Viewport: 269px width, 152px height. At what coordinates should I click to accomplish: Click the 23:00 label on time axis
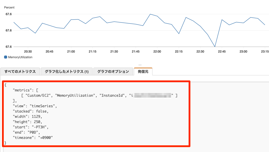click(x=243, y=52)
